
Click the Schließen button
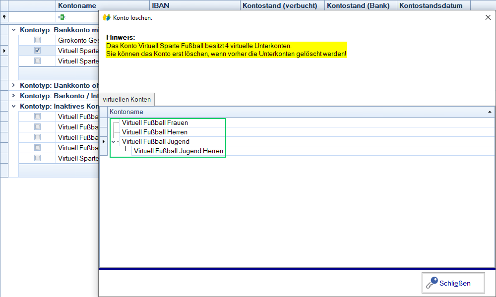click(x=453, y=283)
